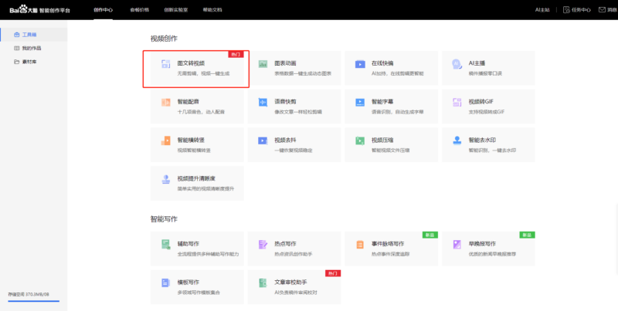Open the 图文转视频 title link
The height and width of the screenshot is (311, 618).
click(191, 63)
